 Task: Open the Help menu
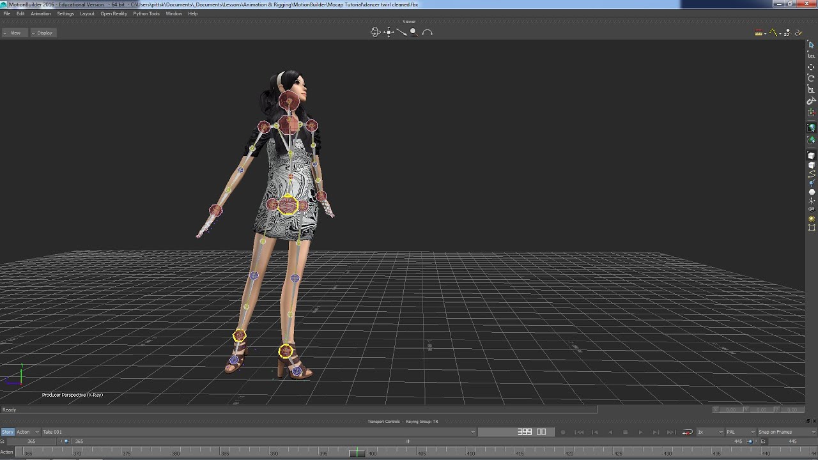coord(193,13)
